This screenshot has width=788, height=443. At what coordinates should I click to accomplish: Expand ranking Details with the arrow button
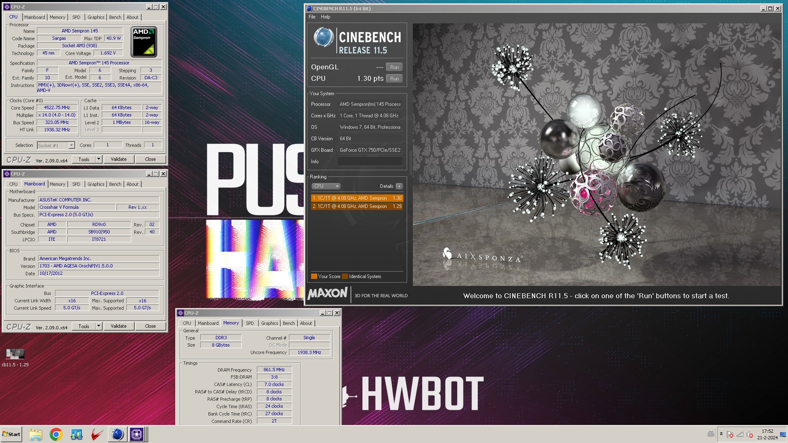point(399,186)
